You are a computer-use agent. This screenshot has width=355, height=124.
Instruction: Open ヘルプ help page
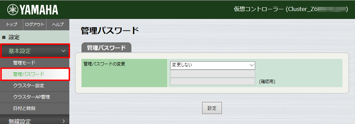[58, 24]
